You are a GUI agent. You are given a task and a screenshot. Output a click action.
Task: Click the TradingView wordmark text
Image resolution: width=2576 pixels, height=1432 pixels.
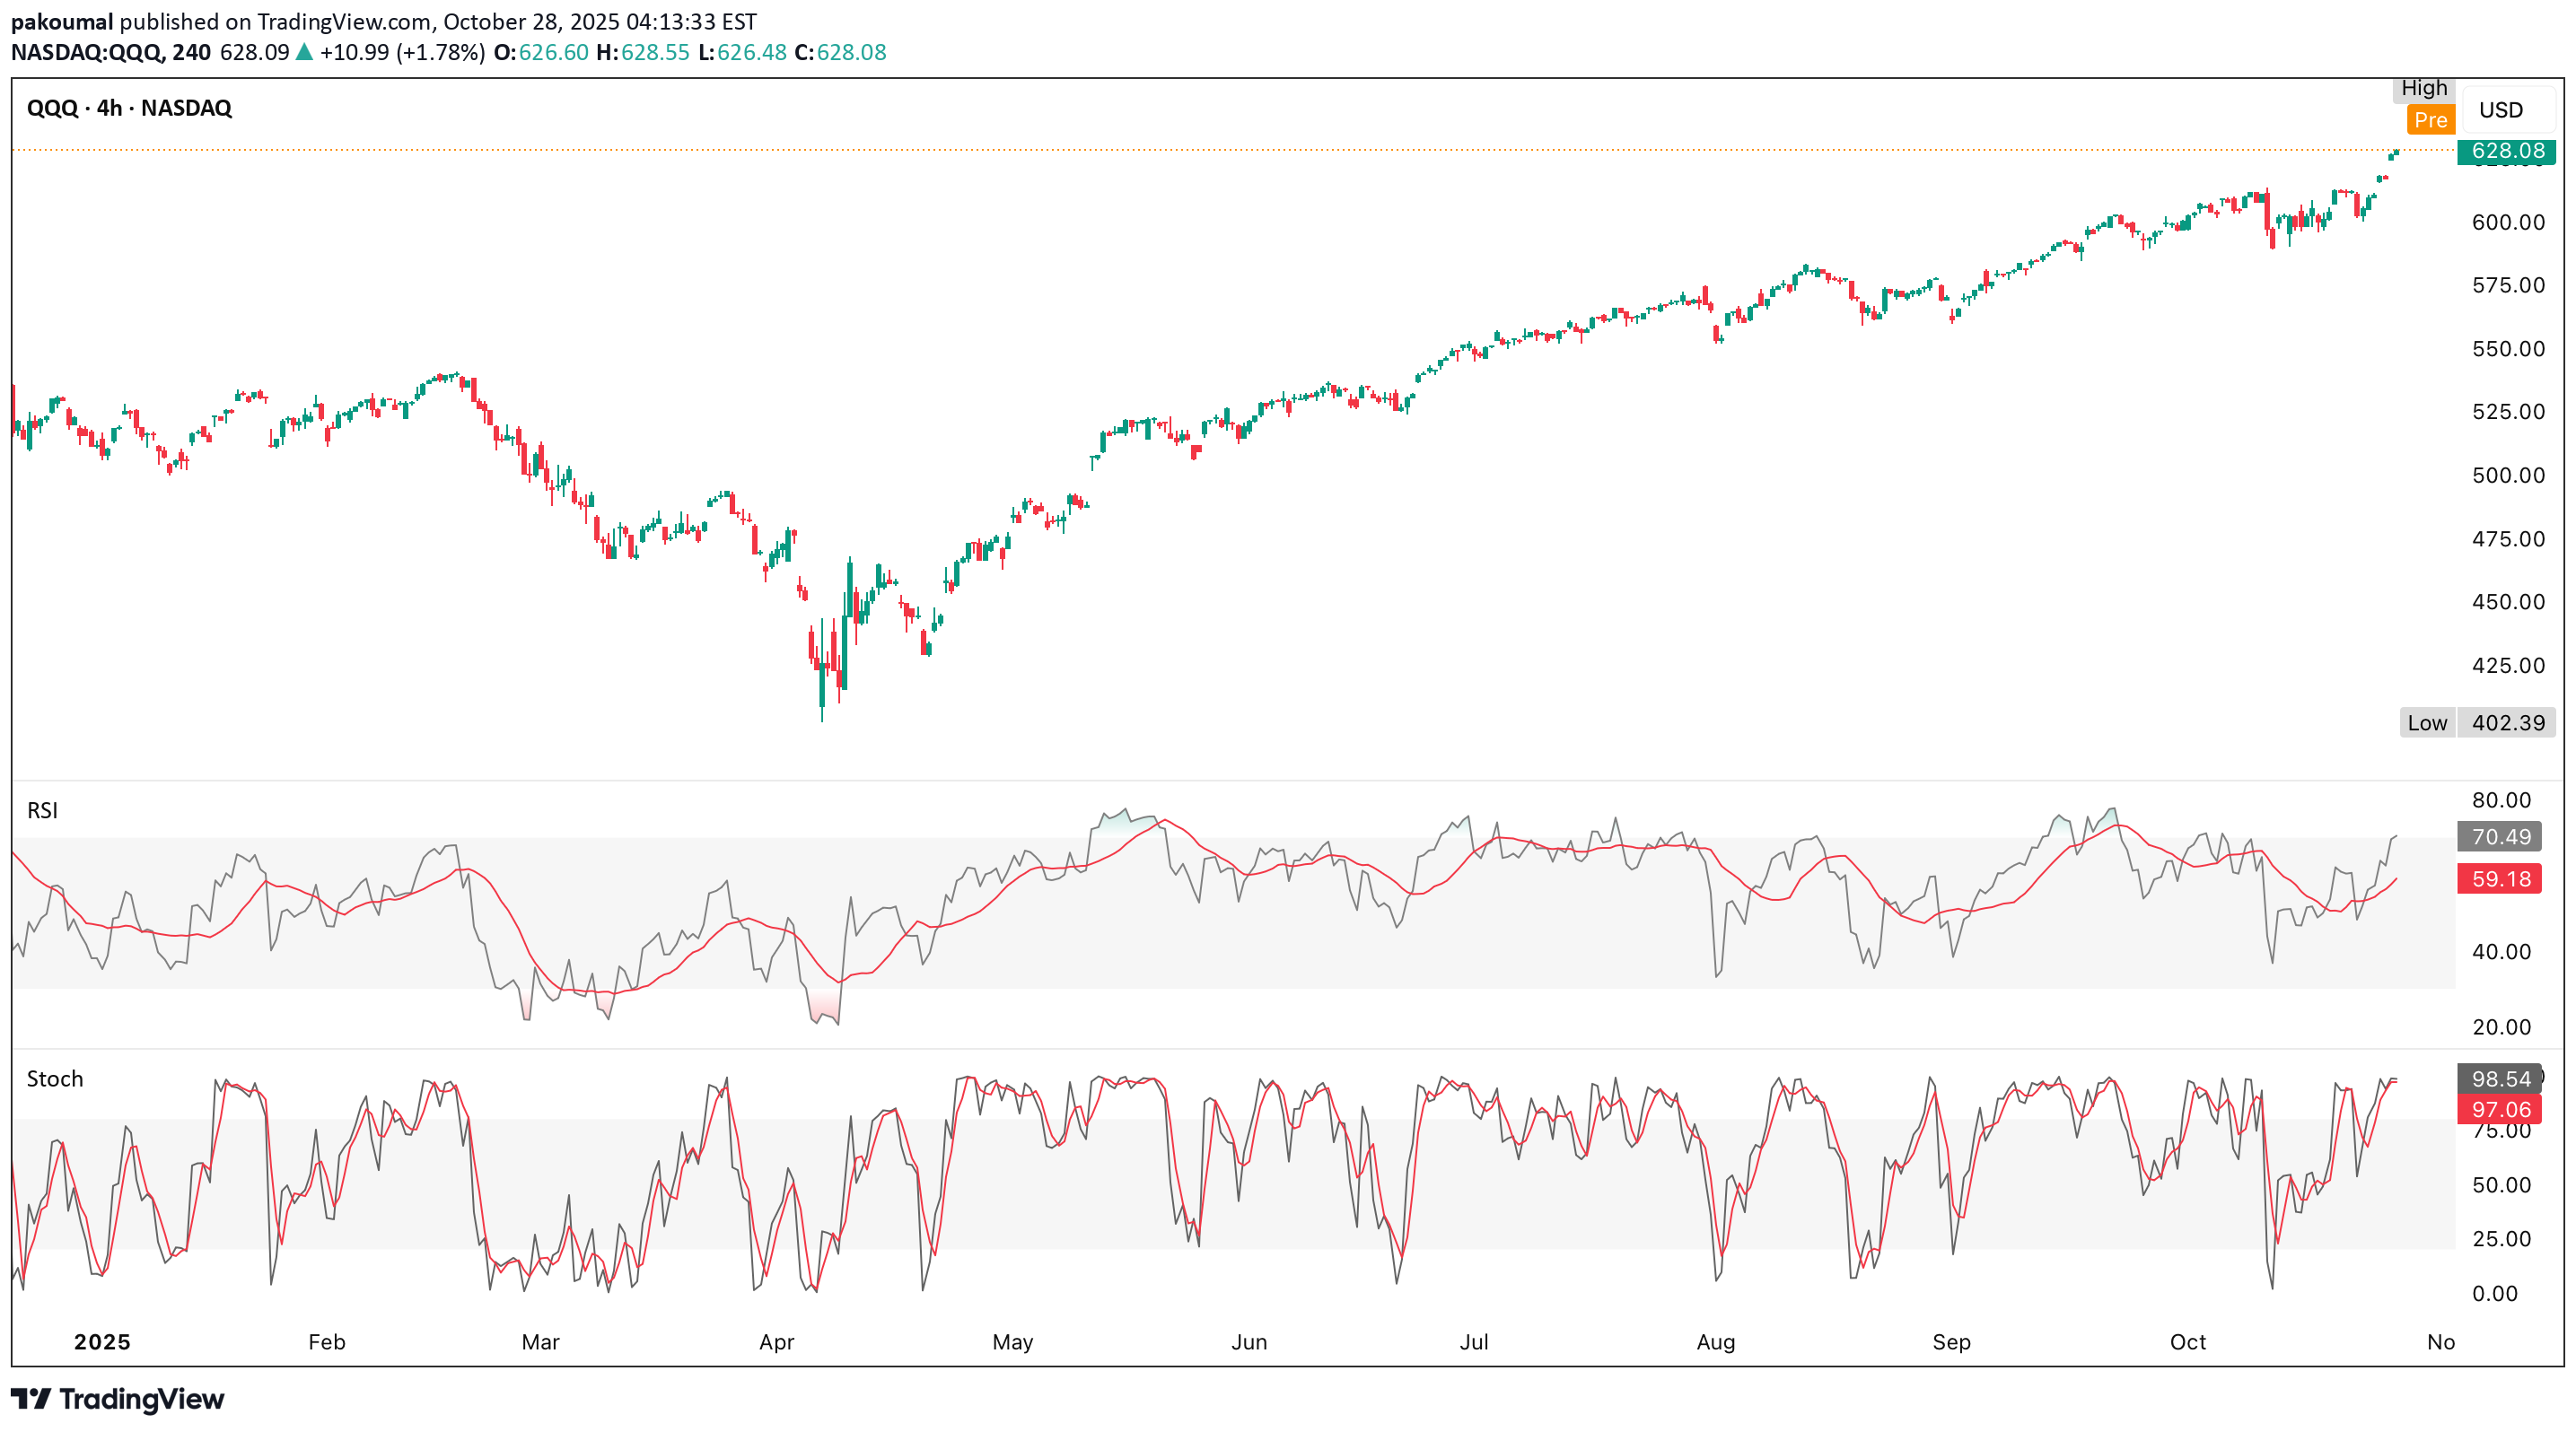tap(141, 1398)
